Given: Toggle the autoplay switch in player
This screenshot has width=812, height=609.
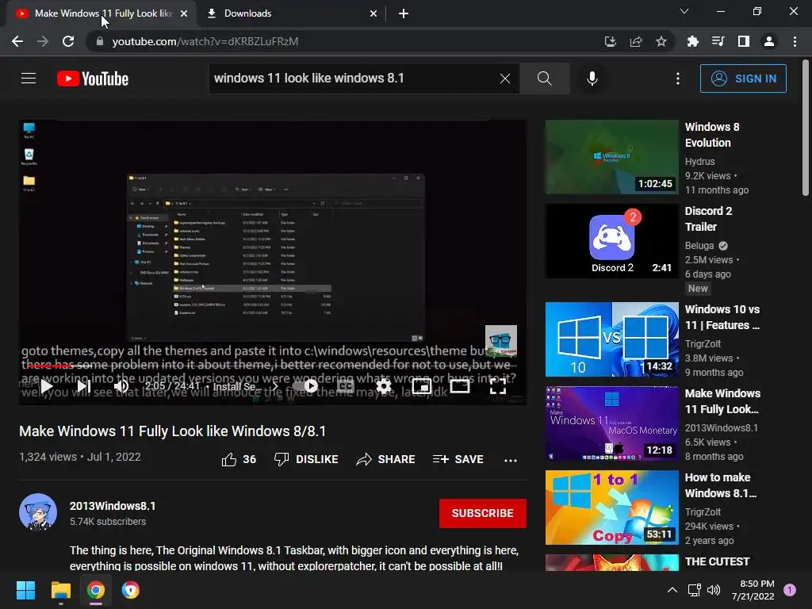Looking at the screenshot, I should pos(305,386).
